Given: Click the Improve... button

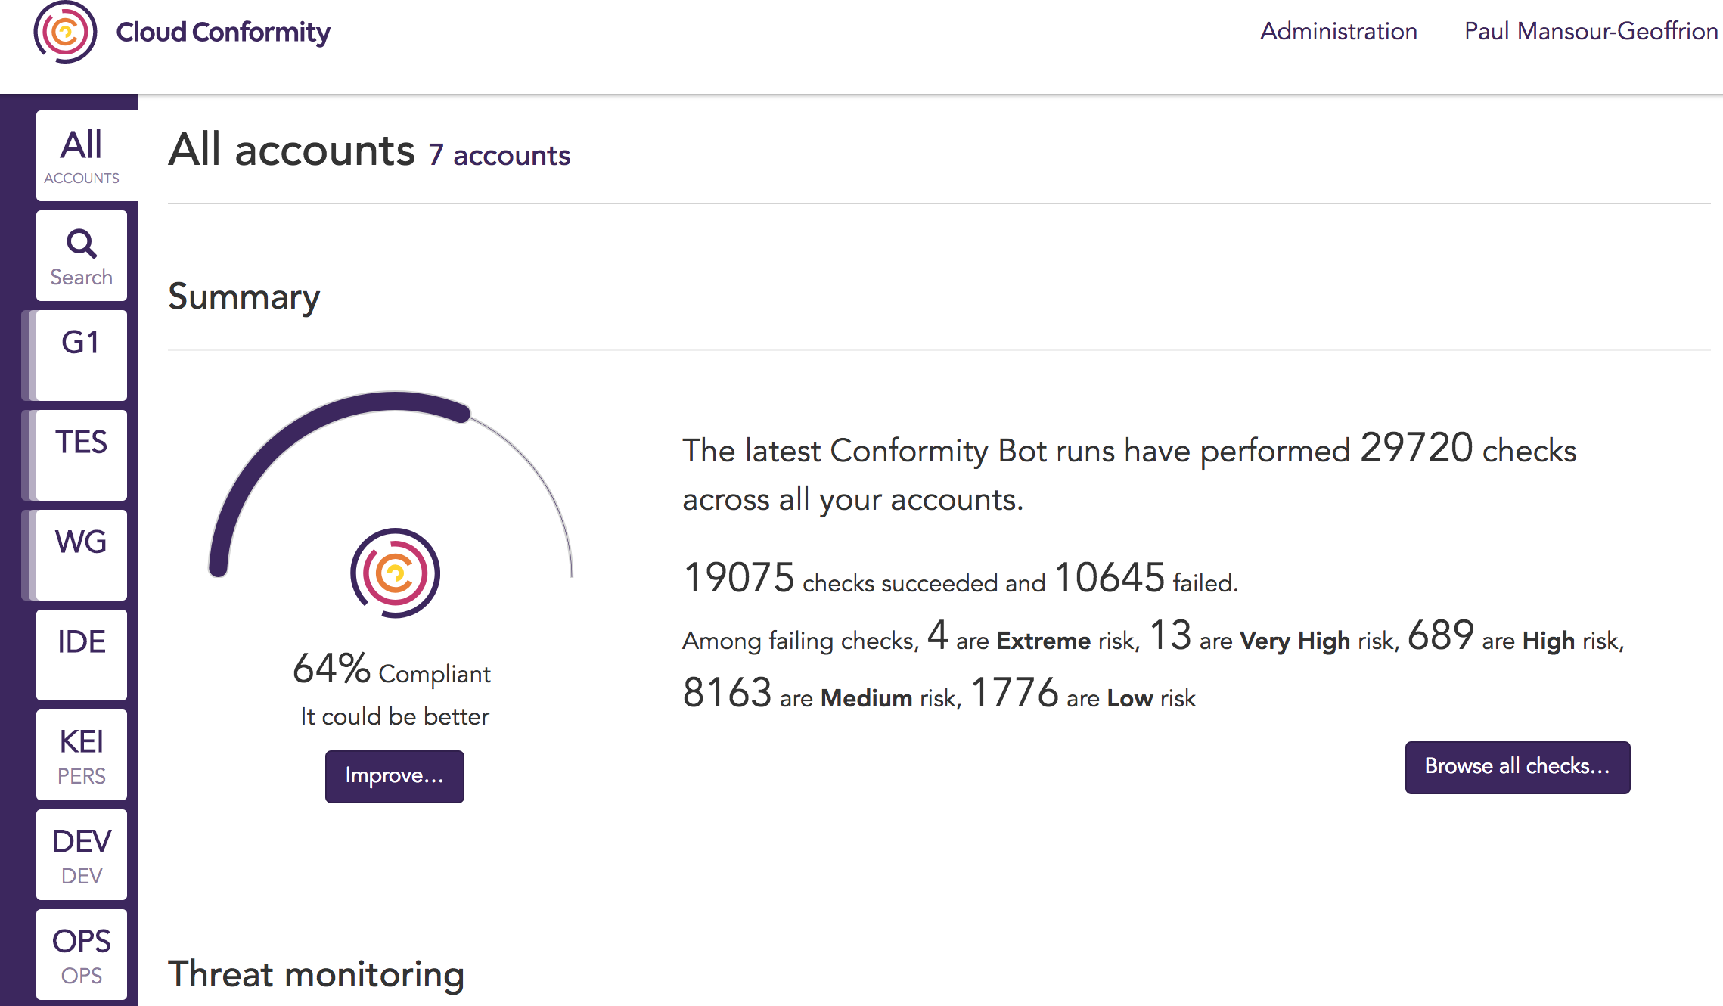Looking at the screenshot, I should point(394,776).
